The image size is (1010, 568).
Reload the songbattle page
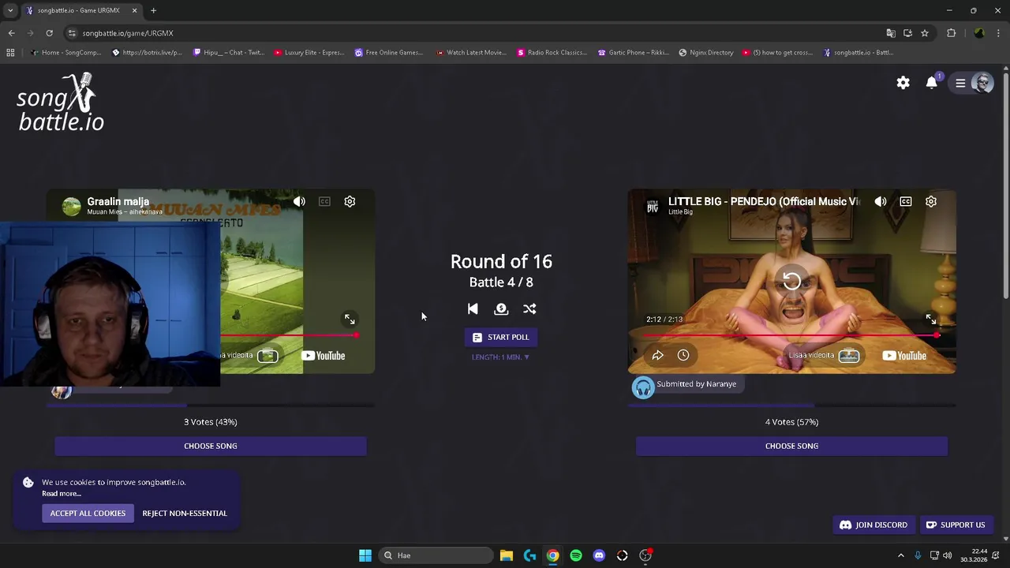click(49, 33)
